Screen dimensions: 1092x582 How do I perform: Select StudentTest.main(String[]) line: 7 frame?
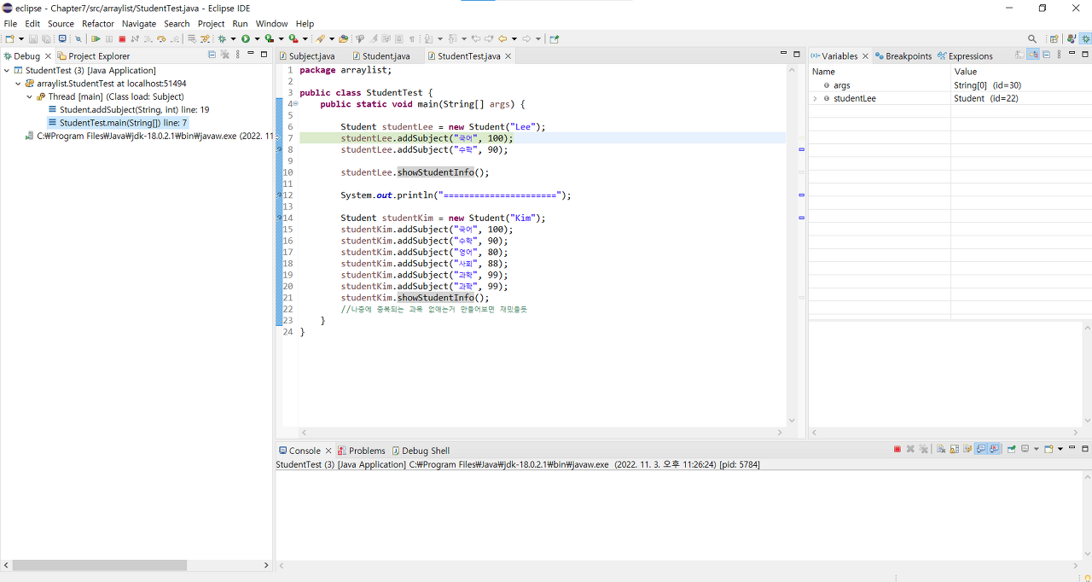[117, 123]
